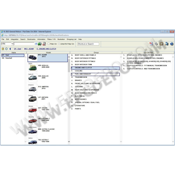175x175 pixels.
Task: Click the red document icon beside VIN field
Action: (44, 44)
